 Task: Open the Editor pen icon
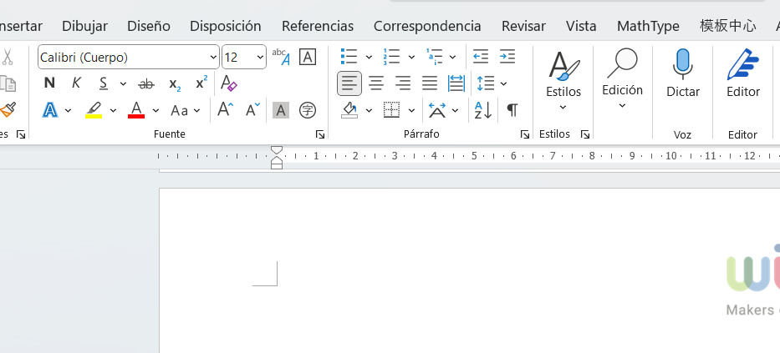(x=742, y=64)
